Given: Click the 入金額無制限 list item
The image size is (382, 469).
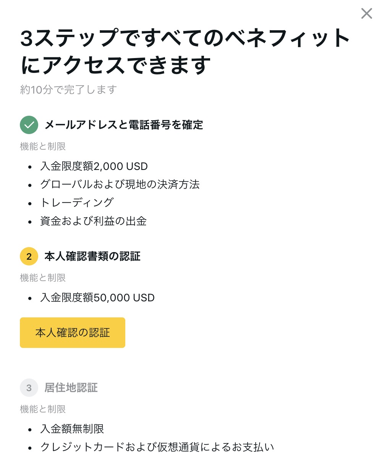Looking at the screenshot, I should tap(72, 429).
